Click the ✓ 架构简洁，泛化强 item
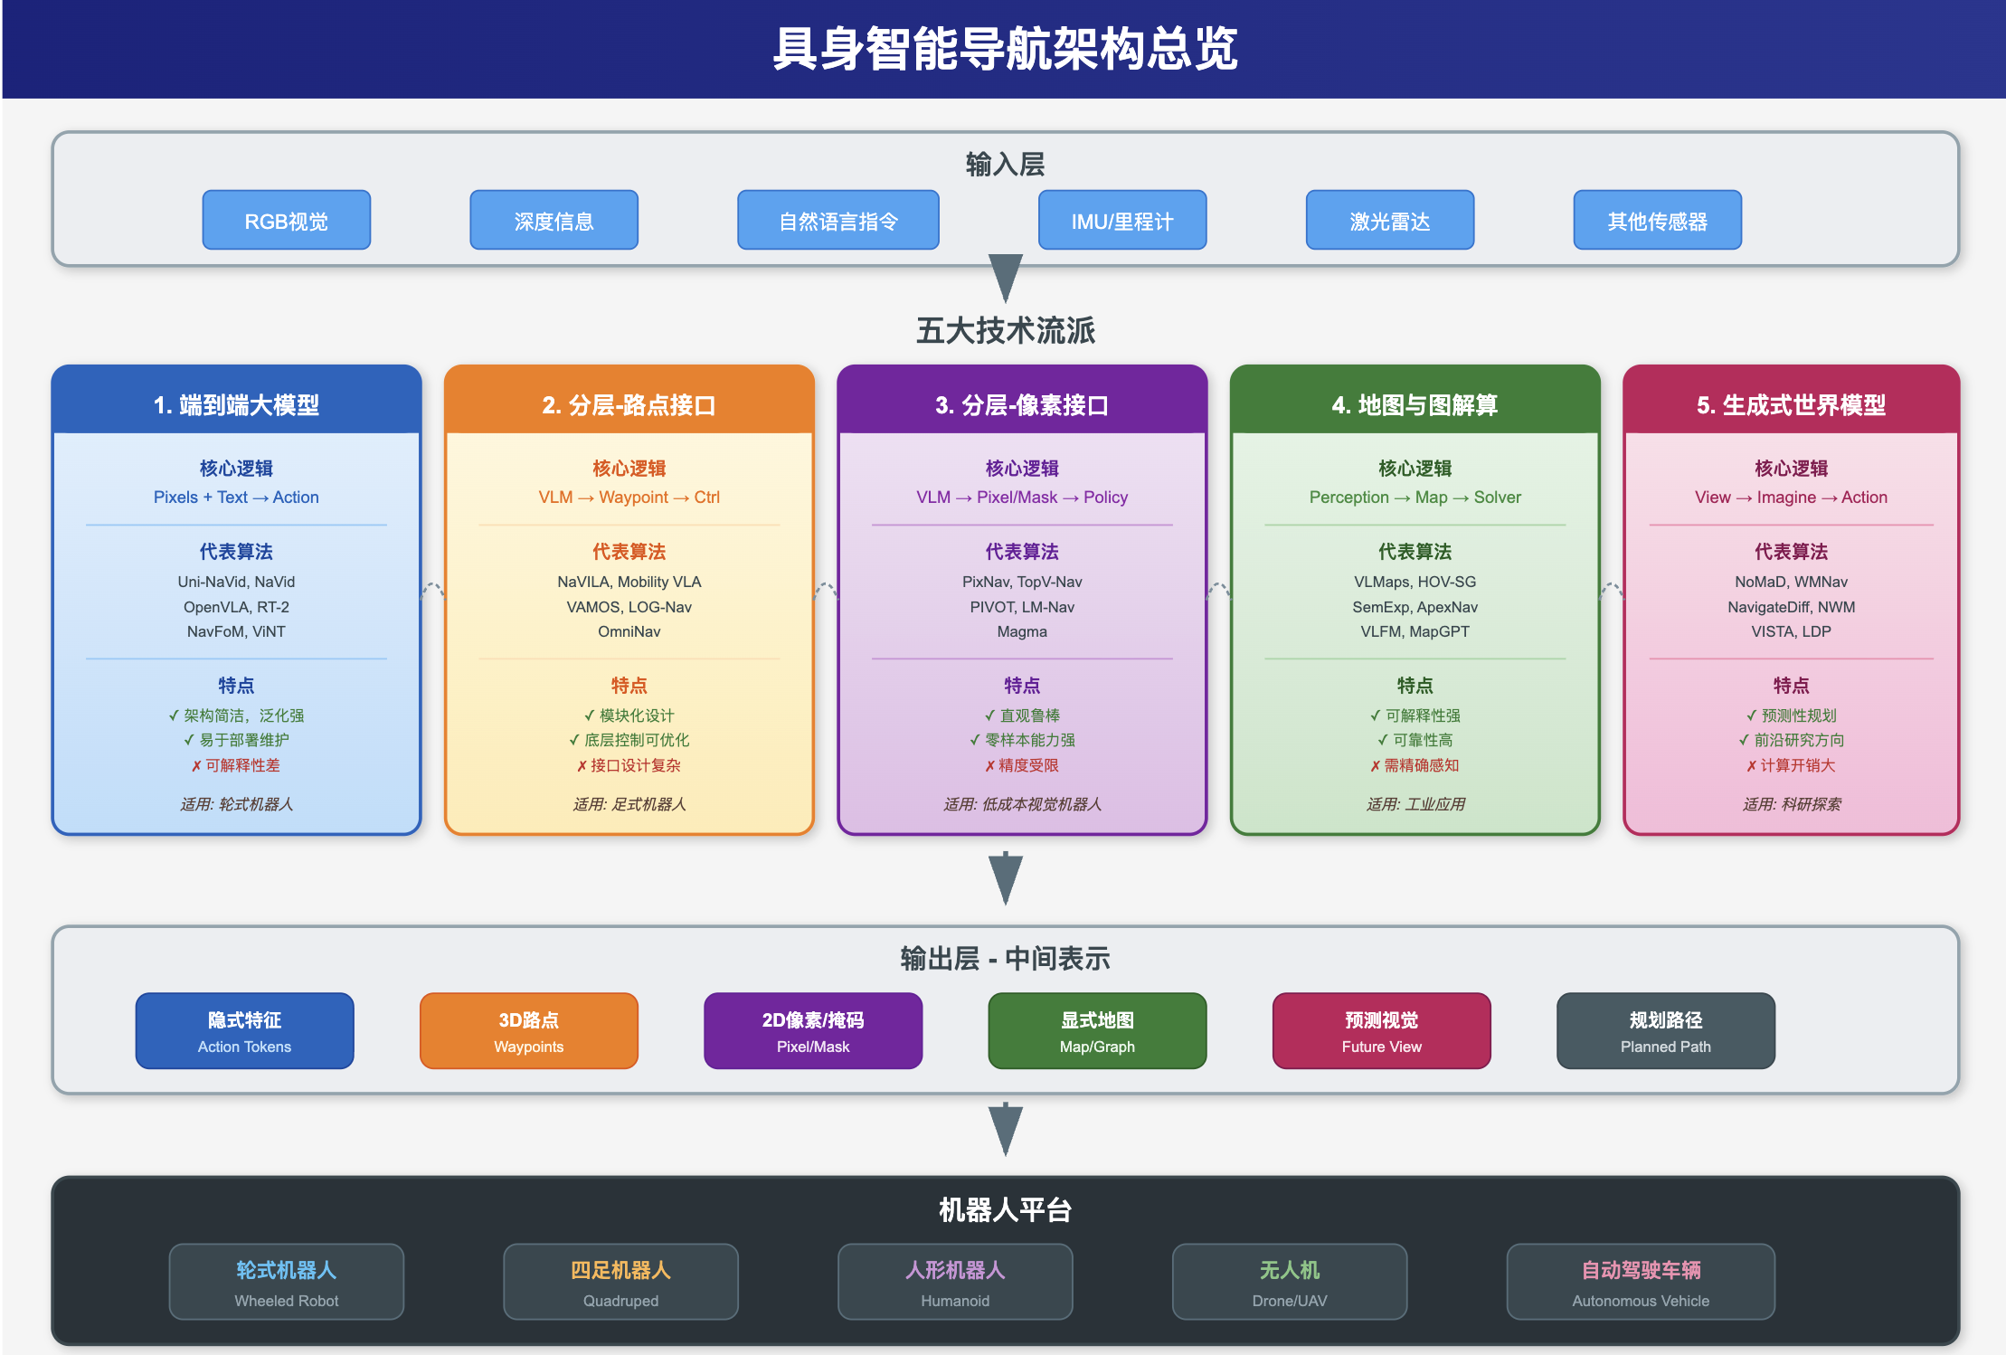This screenshot has width=2006, height=1355. coord(236,715)
